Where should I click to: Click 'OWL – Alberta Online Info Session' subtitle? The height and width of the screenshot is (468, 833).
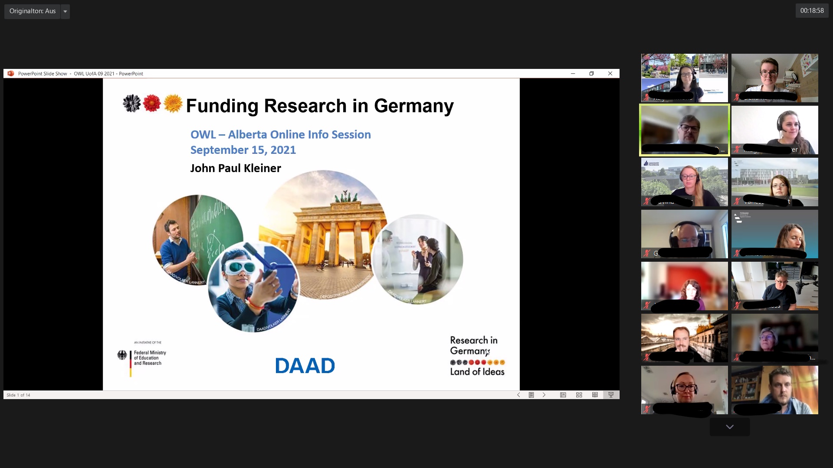coord(281,134)
